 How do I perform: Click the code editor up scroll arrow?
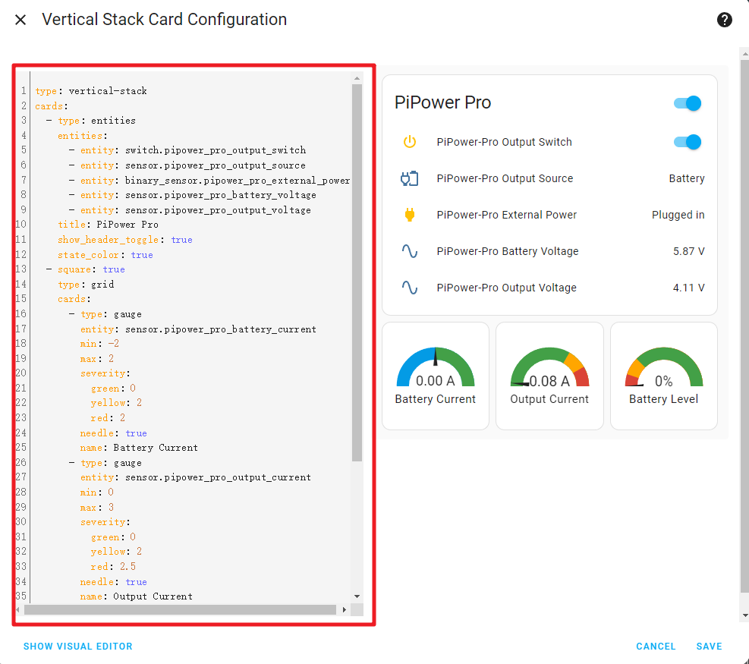(357, 78)
